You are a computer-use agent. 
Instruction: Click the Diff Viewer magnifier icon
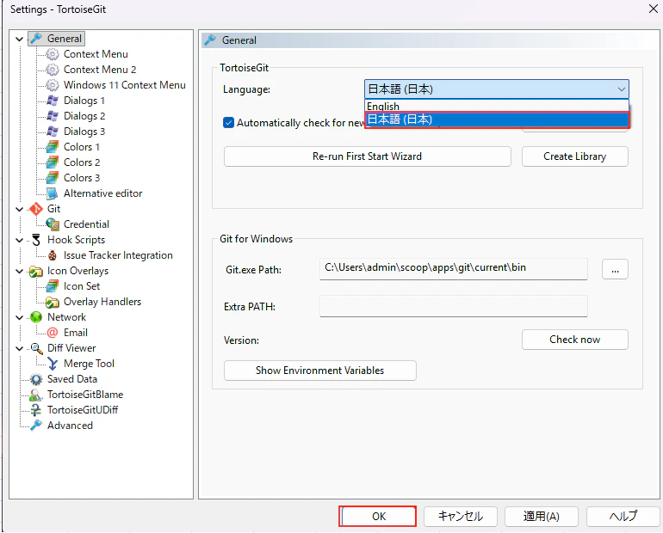36,348
